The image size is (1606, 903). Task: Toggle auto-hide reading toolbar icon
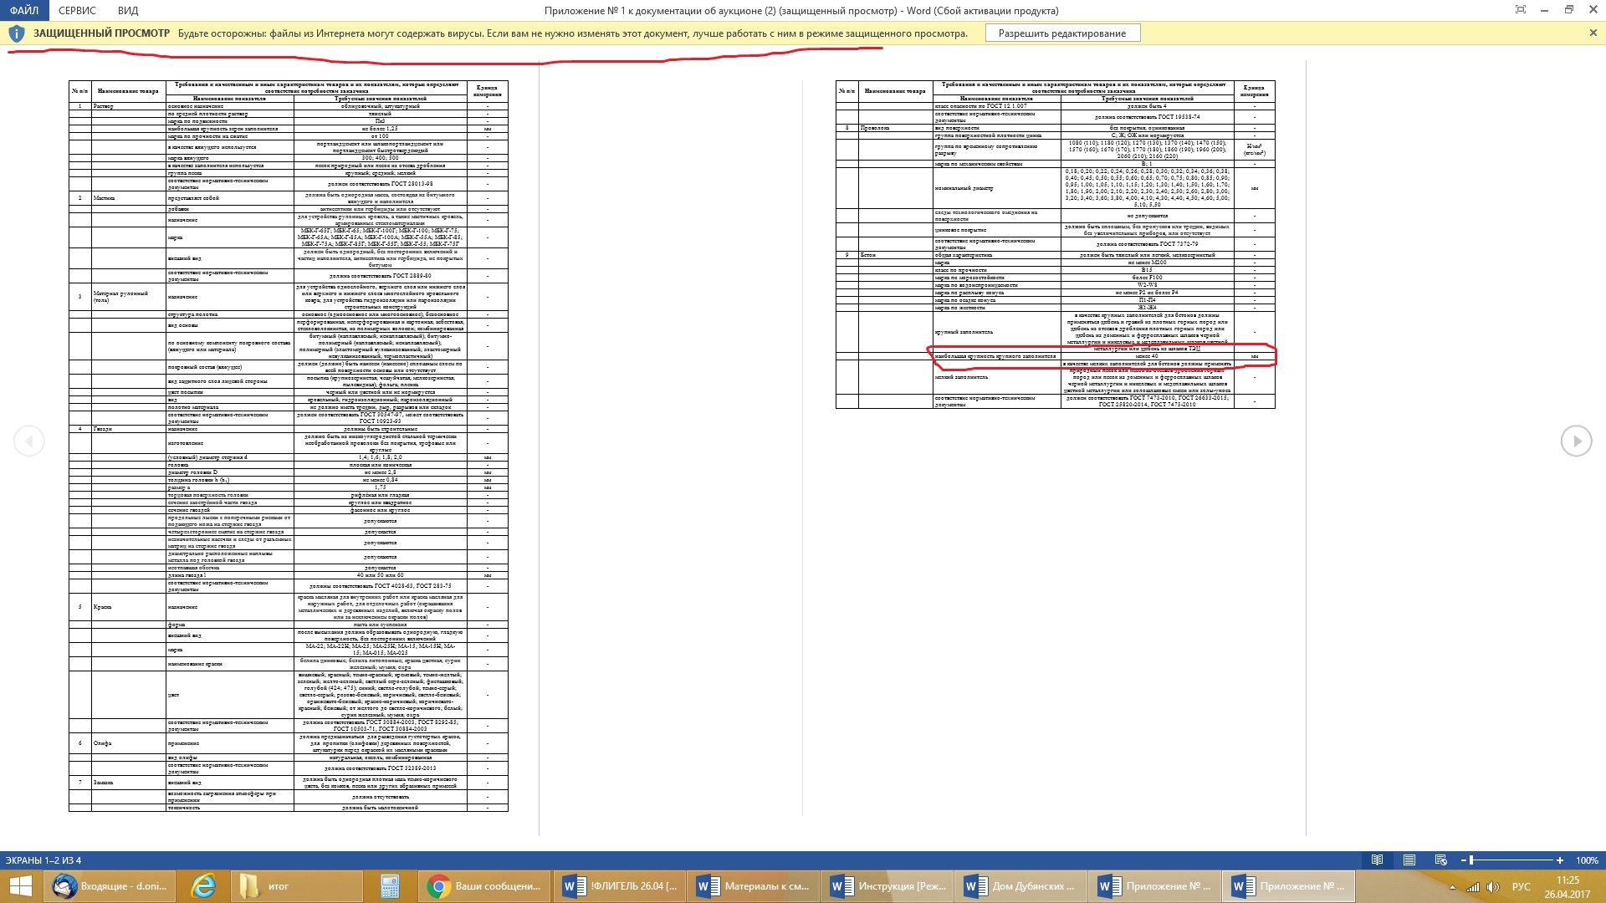pyautogui.click(x=1521, y=10)
